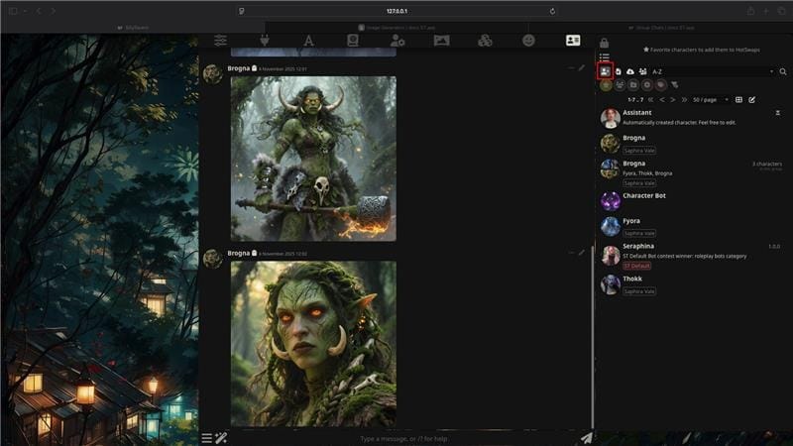Open the Extensions cubes icon
Image resolution: width=793 pixels, height=446 pixels.
(x=485, y=41)
